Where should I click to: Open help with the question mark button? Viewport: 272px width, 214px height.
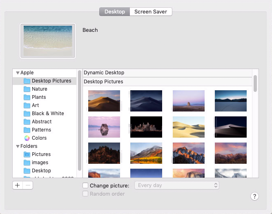[x=254, y=196]
